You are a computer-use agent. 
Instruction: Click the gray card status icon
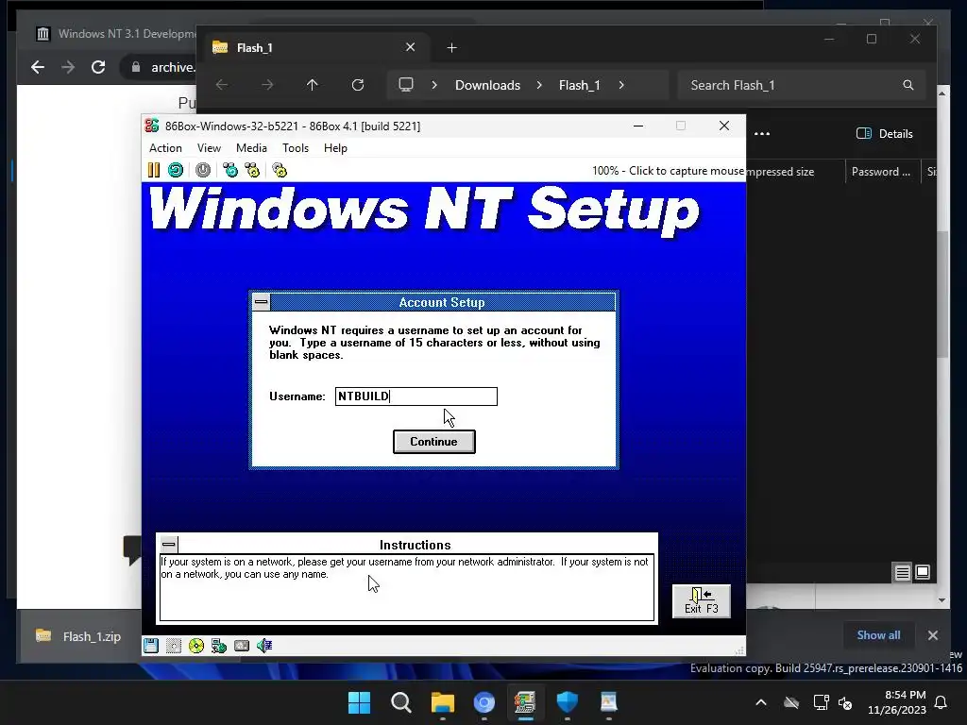pyautogui.click(x=242, y=646)
